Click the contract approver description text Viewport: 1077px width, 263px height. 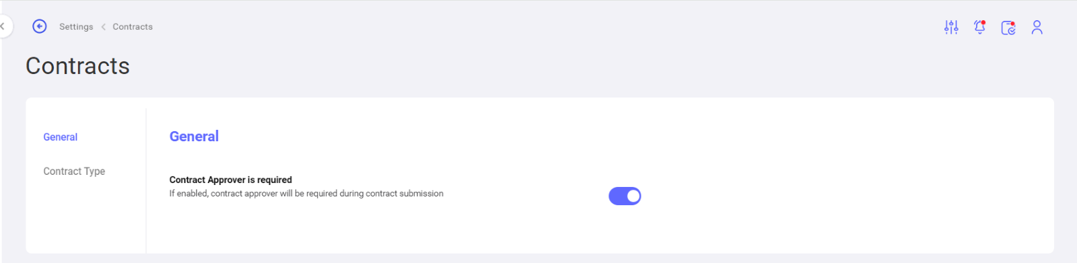[x=306, y=193]
